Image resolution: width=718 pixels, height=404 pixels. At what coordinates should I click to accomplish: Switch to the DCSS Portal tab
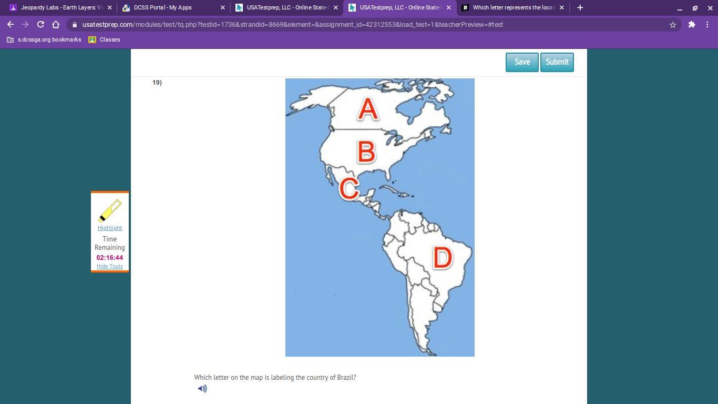pos(168,8)
